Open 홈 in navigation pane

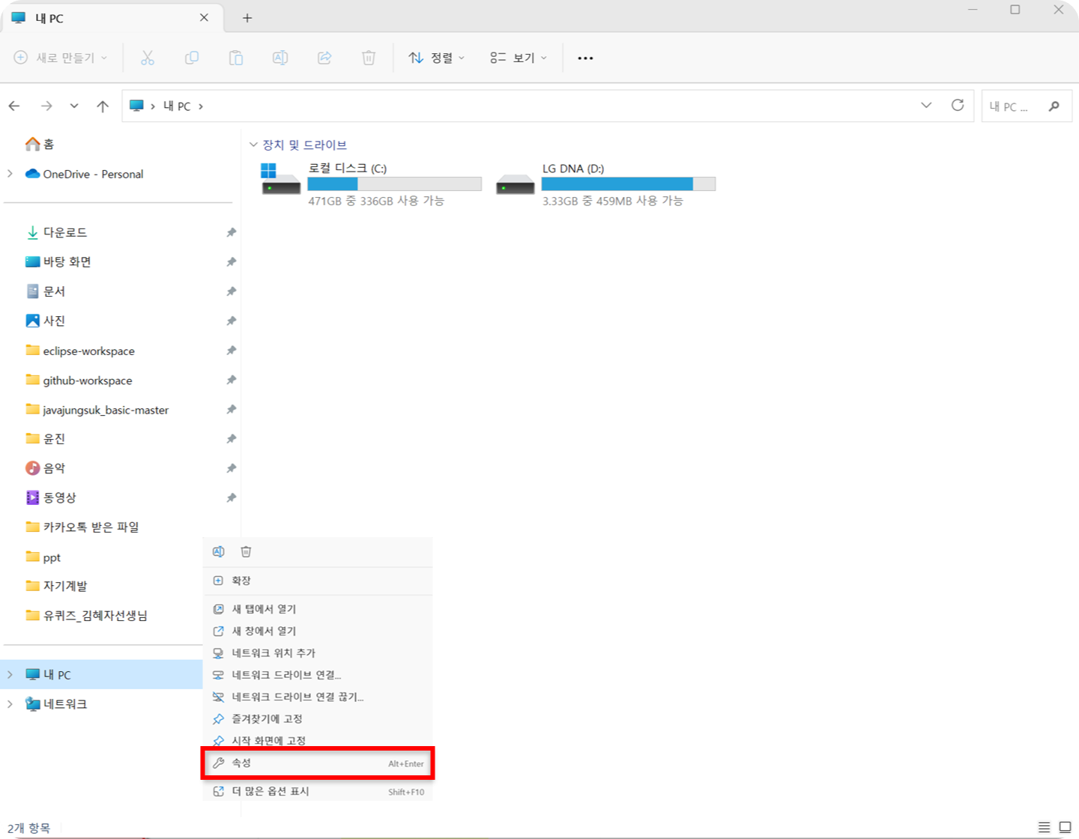(x=40, y=144)
